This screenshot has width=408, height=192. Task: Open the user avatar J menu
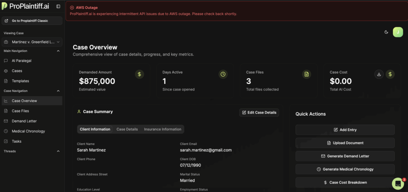398,32
